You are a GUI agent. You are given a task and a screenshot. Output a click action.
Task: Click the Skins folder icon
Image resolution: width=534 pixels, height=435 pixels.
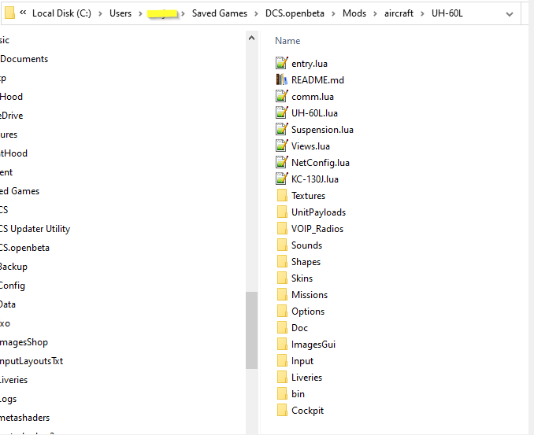[282, 278]
